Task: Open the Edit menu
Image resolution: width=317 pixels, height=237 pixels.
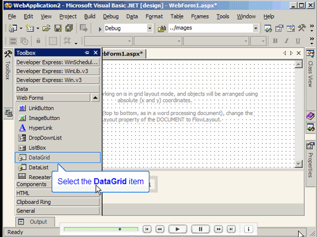Action: [29, 16]
